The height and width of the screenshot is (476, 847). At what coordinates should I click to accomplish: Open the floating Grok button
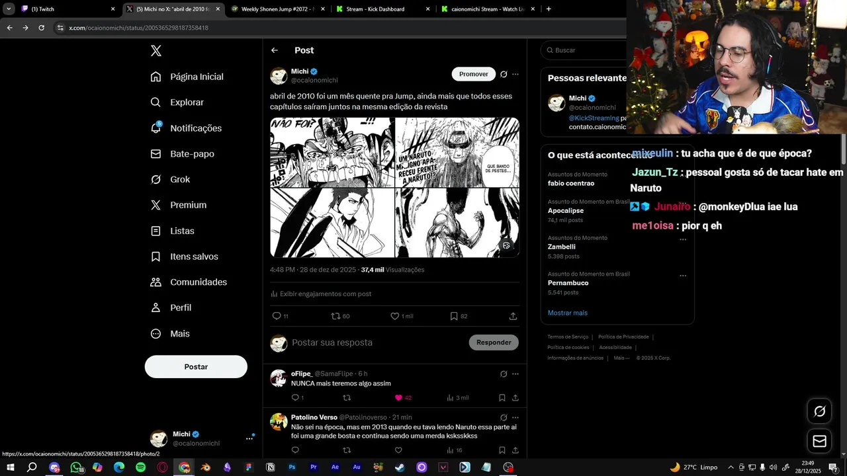[x=819, y=411]
